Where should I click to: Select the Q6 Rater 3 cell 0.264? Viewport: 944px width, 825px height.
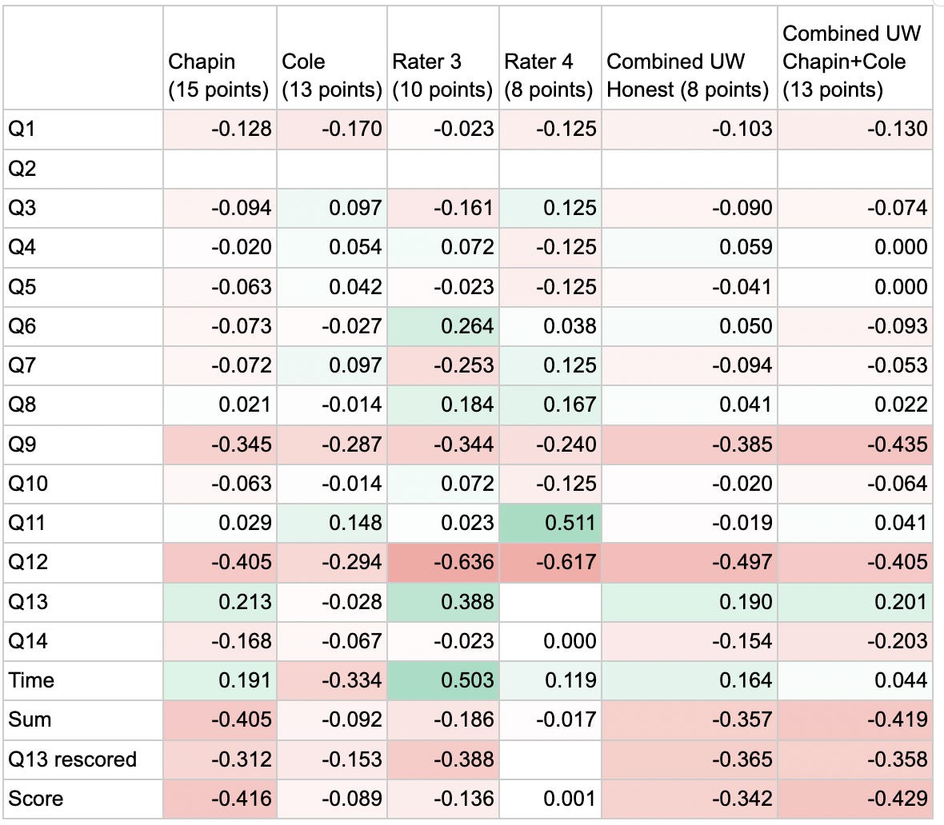coord(443,326)
